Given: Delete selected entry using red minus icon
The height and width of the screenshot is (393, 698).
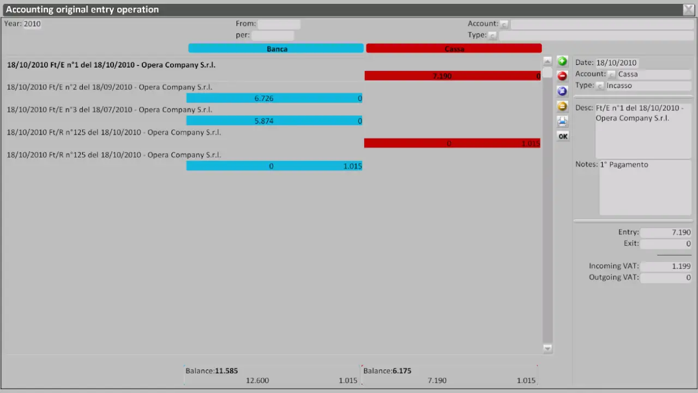Looking at the screenshot, I should click(562, 76).
